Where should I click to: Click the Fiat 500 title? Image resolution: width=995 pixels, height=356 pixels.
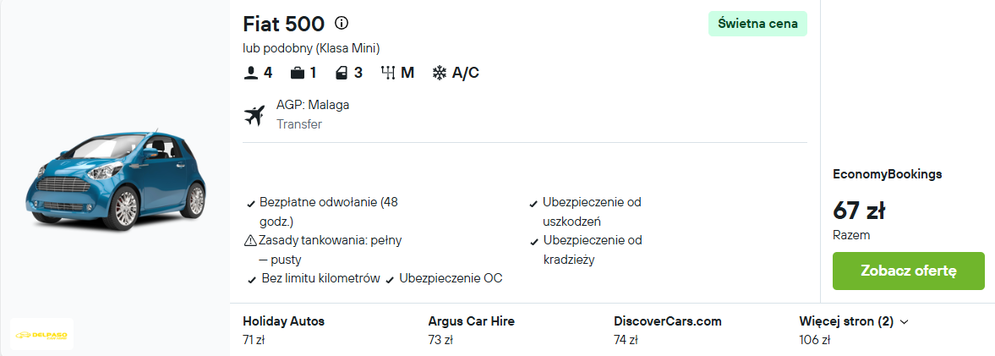pyautogui.click(x=284, y=24)
